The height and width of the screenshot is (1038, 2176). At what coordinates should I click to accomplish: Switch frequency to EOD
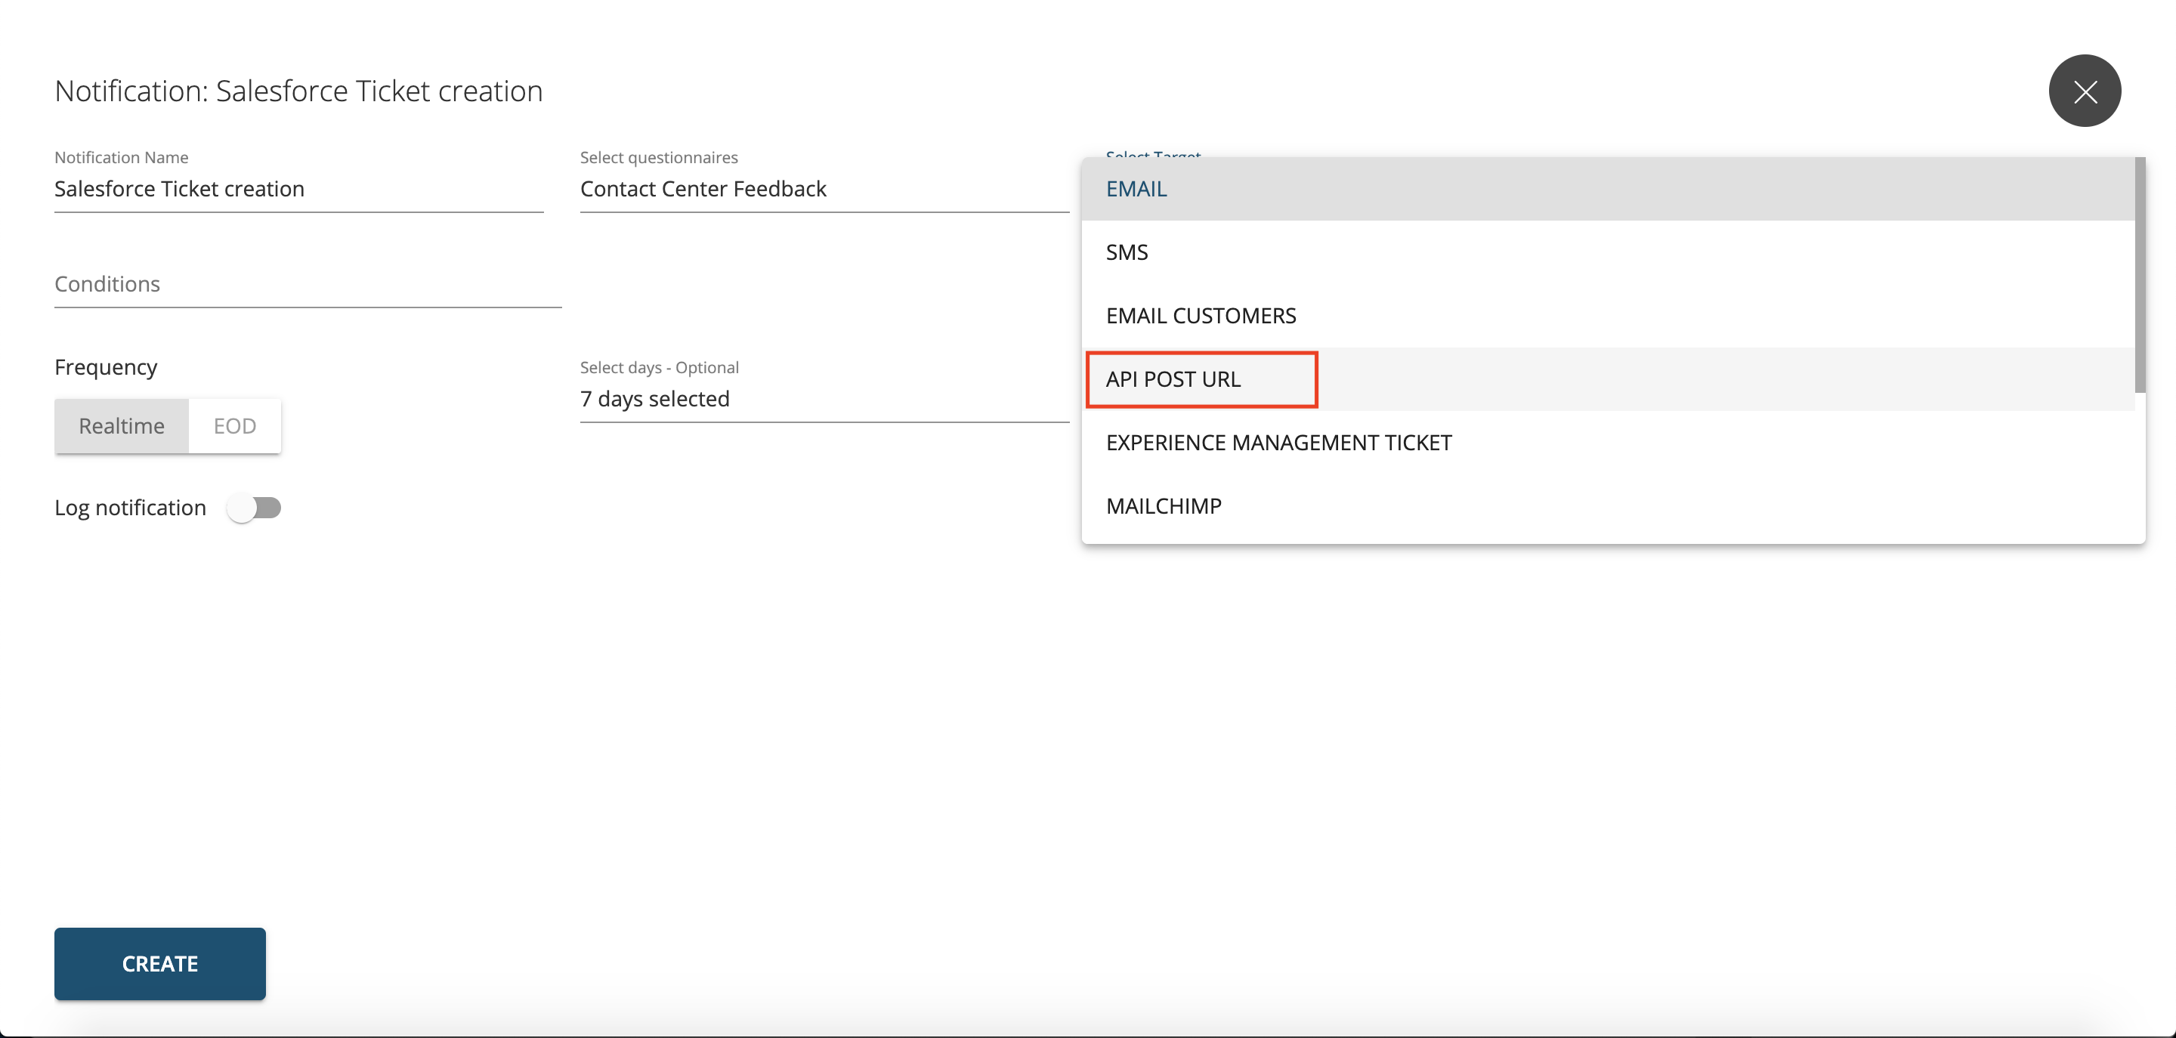[x=235, y=425]
